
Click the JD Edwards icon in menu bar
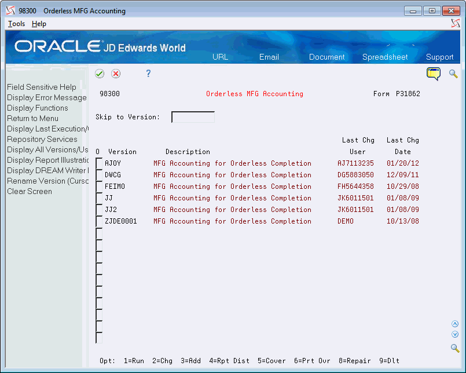[x=455, y=23]
